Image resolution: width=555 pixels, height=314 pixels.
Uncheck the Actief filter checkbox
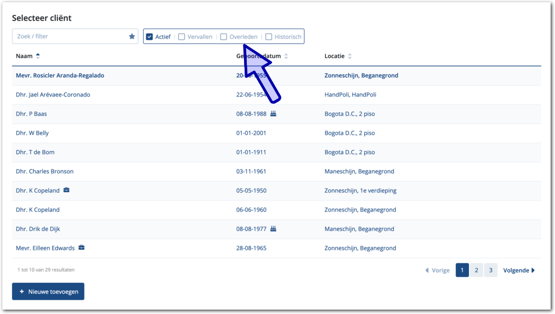(149, 37)
